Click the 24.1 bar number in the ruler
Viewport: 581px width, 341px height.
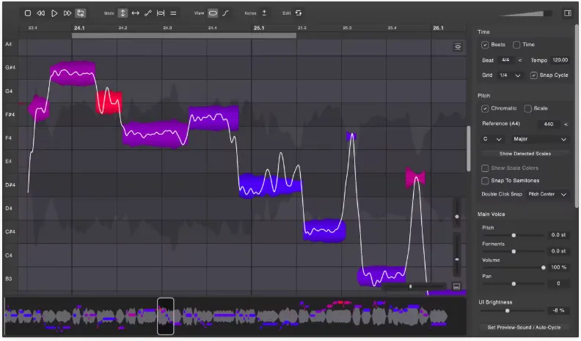pos(79,28)
